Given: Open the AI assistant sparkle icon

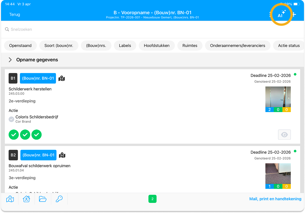Looking at the screenshot, I should [281, 14].
